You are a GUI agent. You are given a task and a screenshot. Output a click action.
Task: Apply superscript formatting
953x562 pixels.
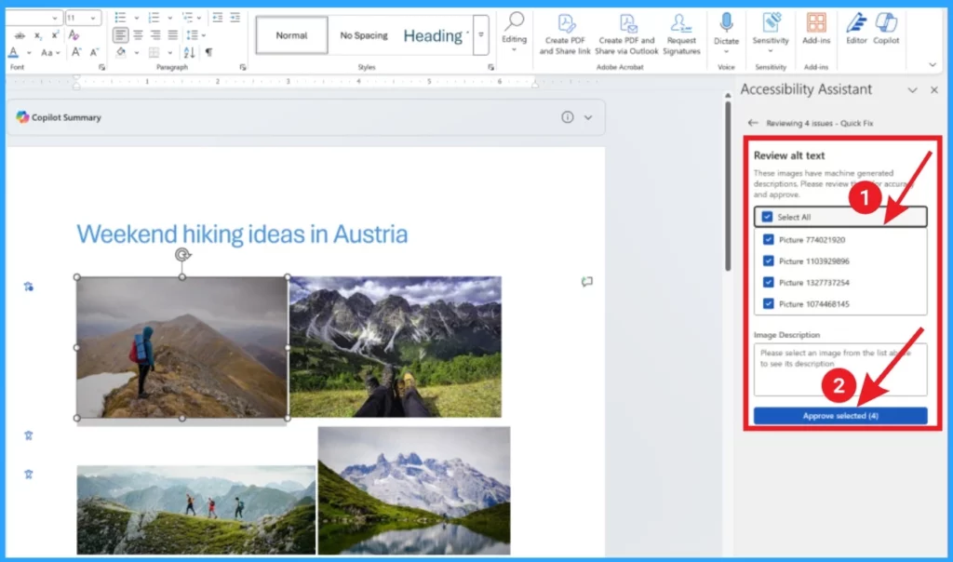point(55,35)
